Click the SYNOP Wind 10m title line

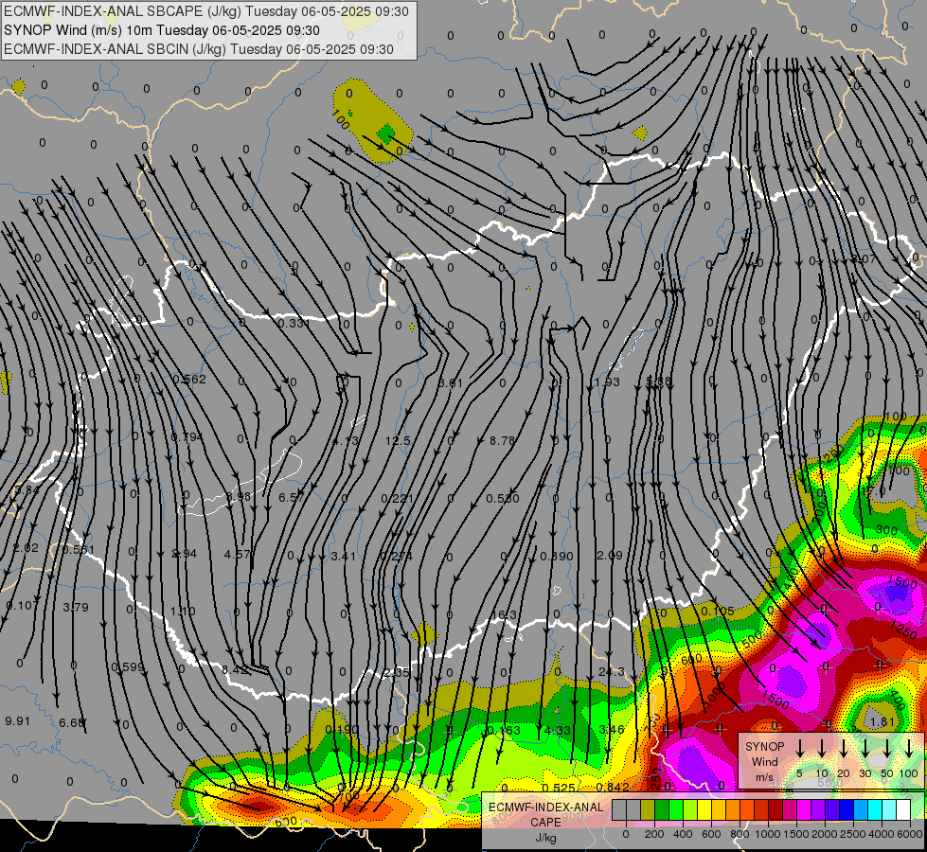161,30
